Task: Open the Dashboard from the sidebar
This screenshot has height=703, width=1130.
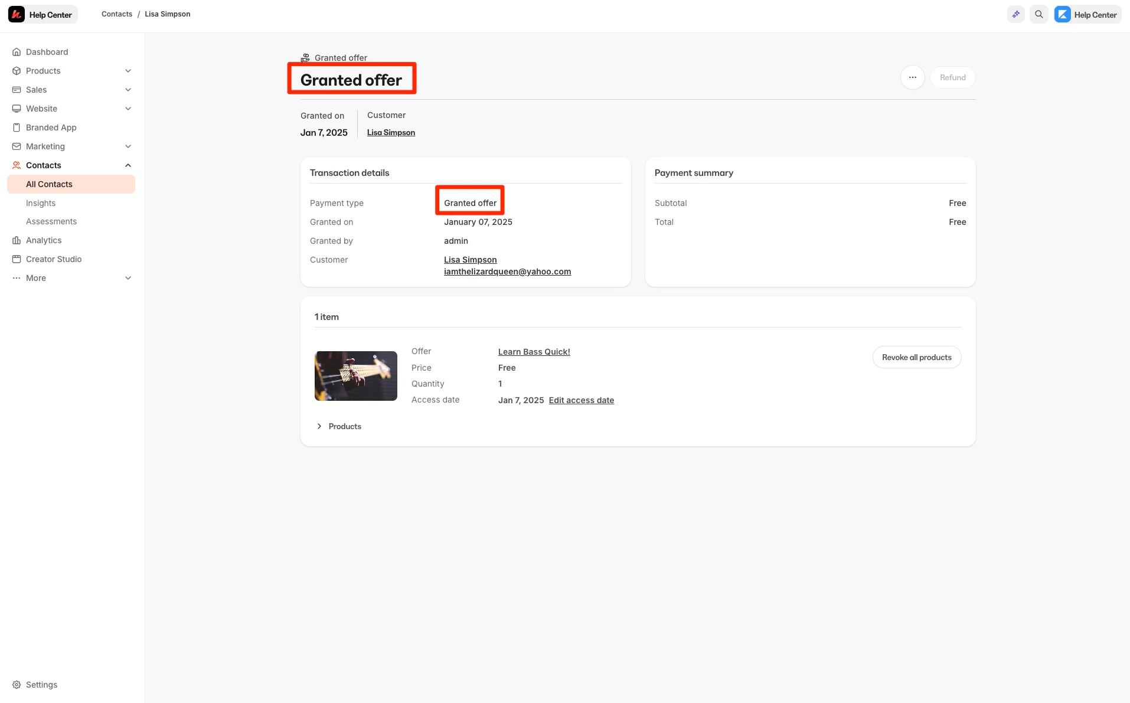Action: (x=47, y=52)
